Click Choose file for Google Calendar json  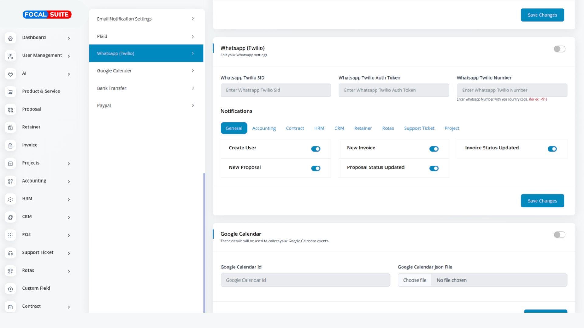point(415,280)
